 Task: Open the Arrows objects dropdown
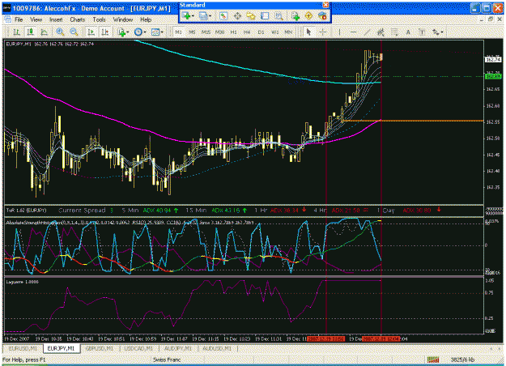tap(438, 32)
